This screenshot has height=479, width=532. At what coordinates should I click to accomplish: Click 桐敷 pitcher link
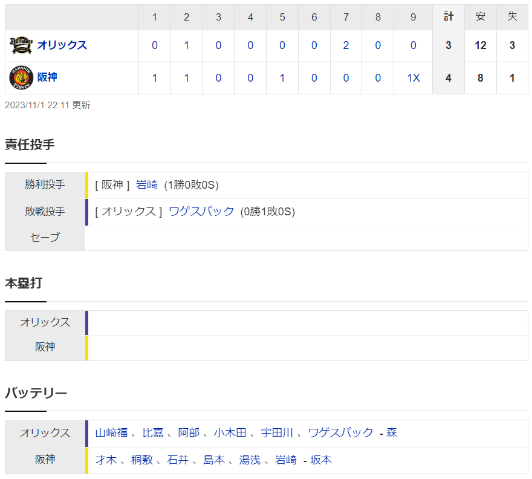tap(141, 460)
